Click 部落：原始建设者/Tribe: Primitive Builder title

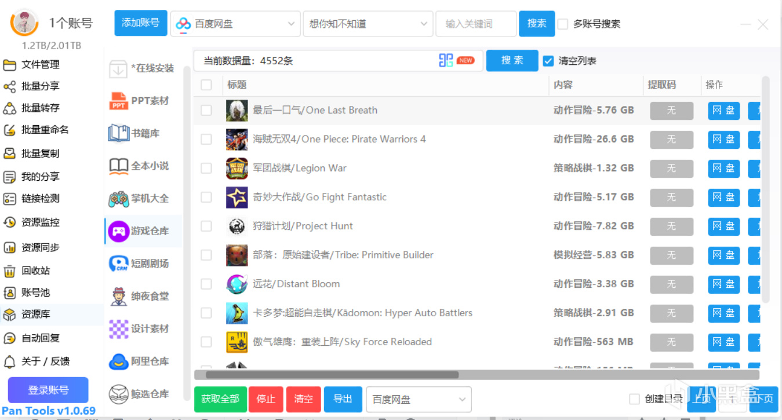[343, 255]
